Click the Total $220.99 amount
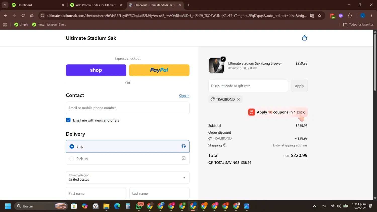The image size is (377, 212). pyautogui.click(x=299, y=155)
